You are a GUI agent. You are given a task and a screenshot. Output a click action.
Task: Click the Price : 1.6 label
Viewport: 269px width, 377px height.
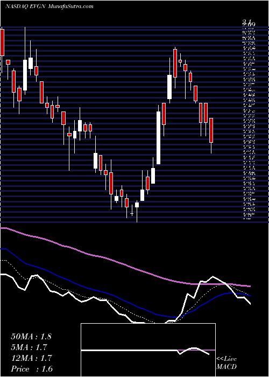point(32,369)
